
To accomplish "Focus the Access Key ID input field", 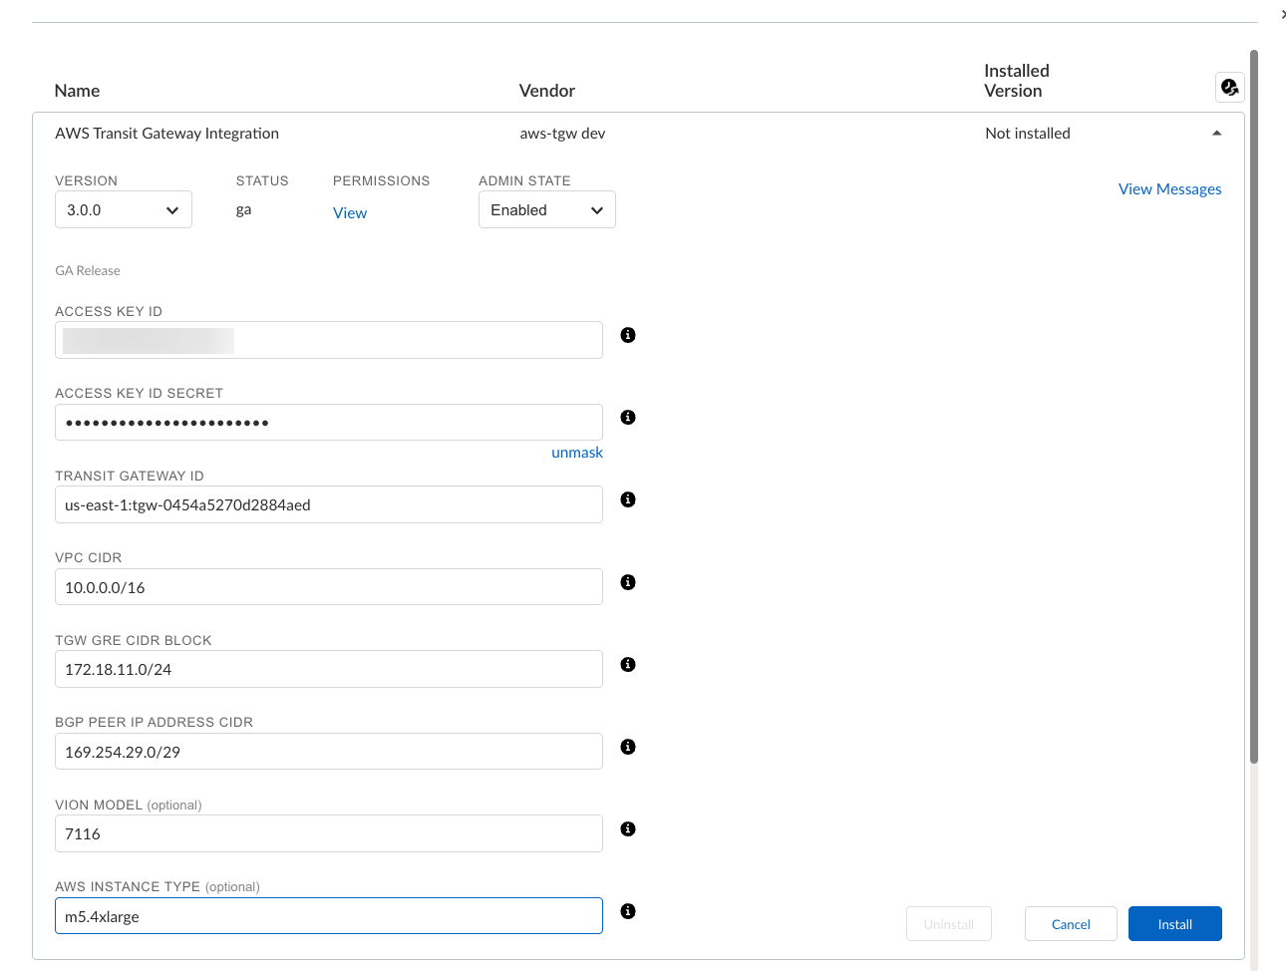I will click(x=329, y=340).
